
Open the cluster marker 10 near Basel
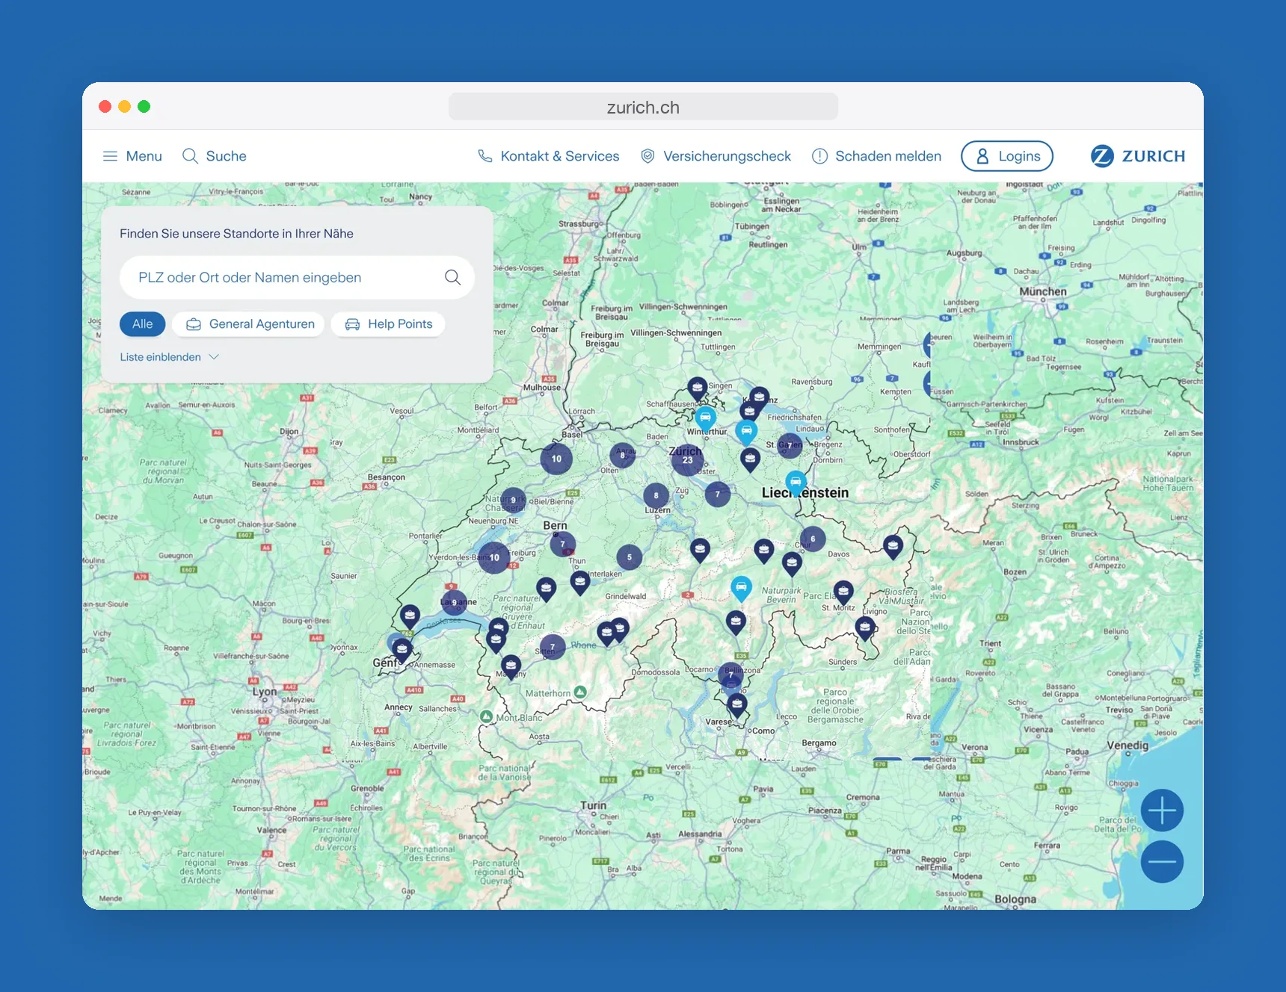click(556, 459)
